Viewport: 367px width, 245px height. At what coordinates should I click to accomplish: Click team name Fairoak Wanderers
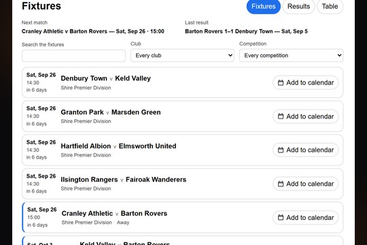pyautogui.click(x=156, y=180)
